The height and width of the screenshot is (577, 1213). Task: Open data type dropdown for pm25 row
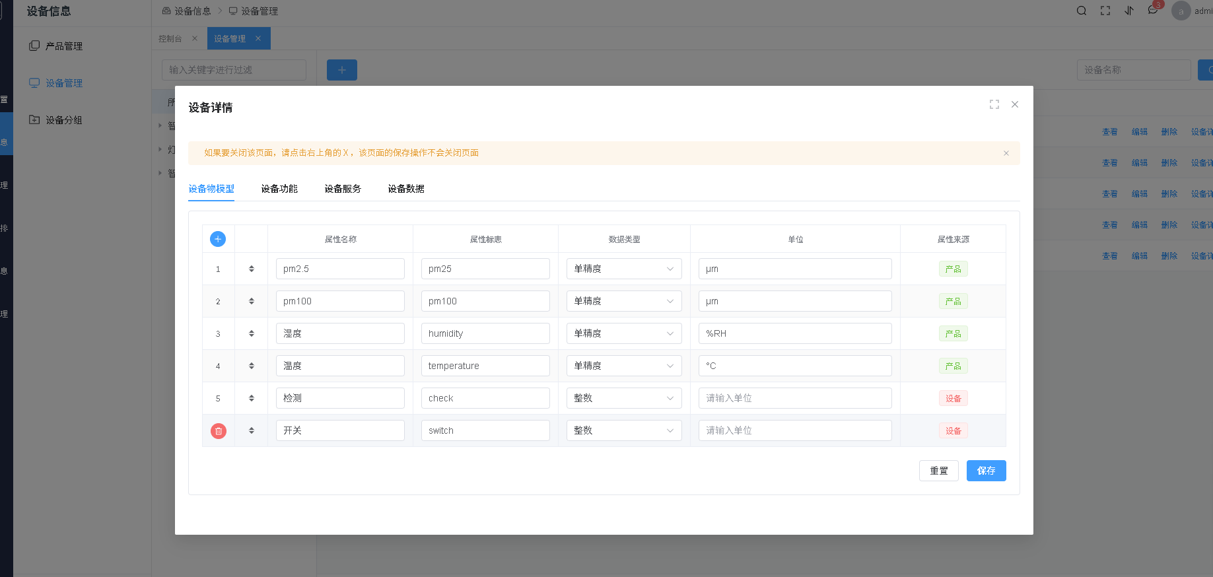point(624,269)
